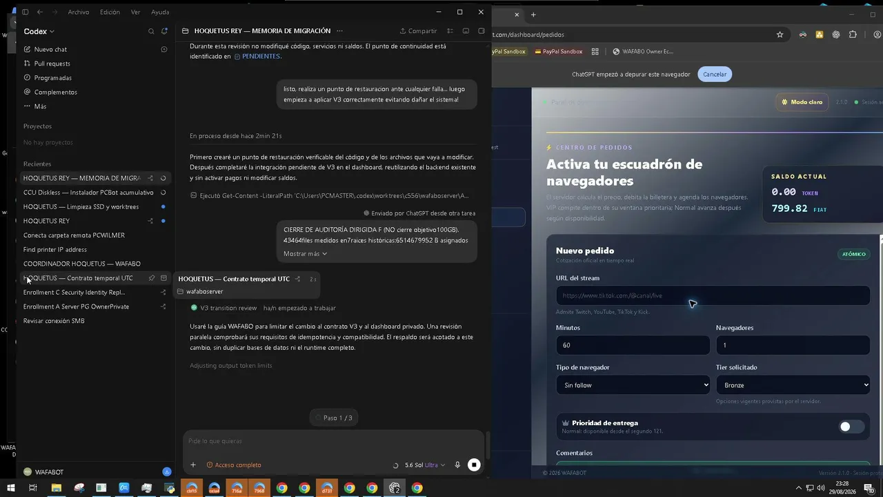
Task: Open Task View on the taskbar
Action: click(x=32, y=488)
